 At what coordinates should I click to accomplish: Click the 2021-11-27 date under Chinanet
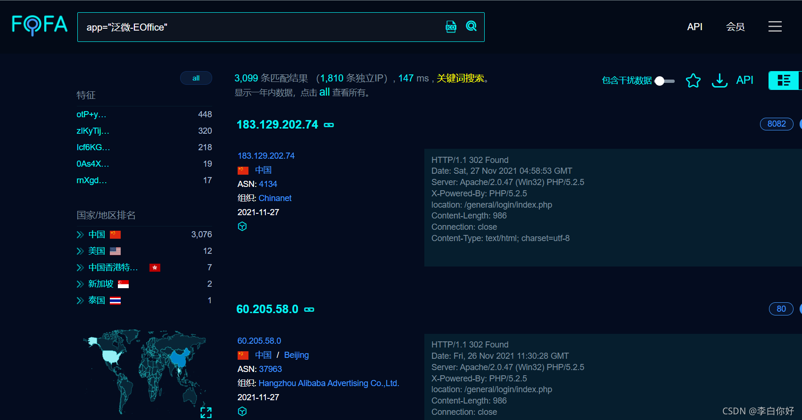click(258, 212)
